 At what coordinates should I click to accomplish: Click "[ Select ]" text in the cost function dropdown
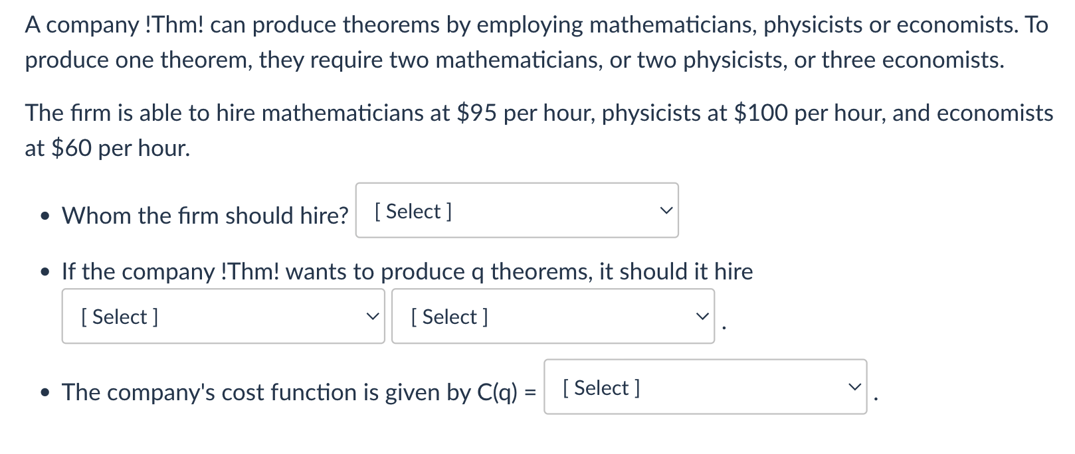coord(601,388)
